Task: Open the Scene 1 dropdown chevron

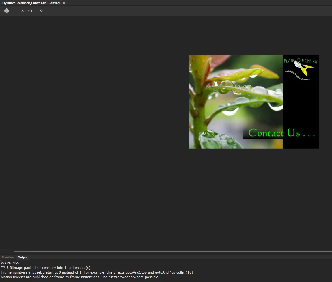Action: coord(41,11)
